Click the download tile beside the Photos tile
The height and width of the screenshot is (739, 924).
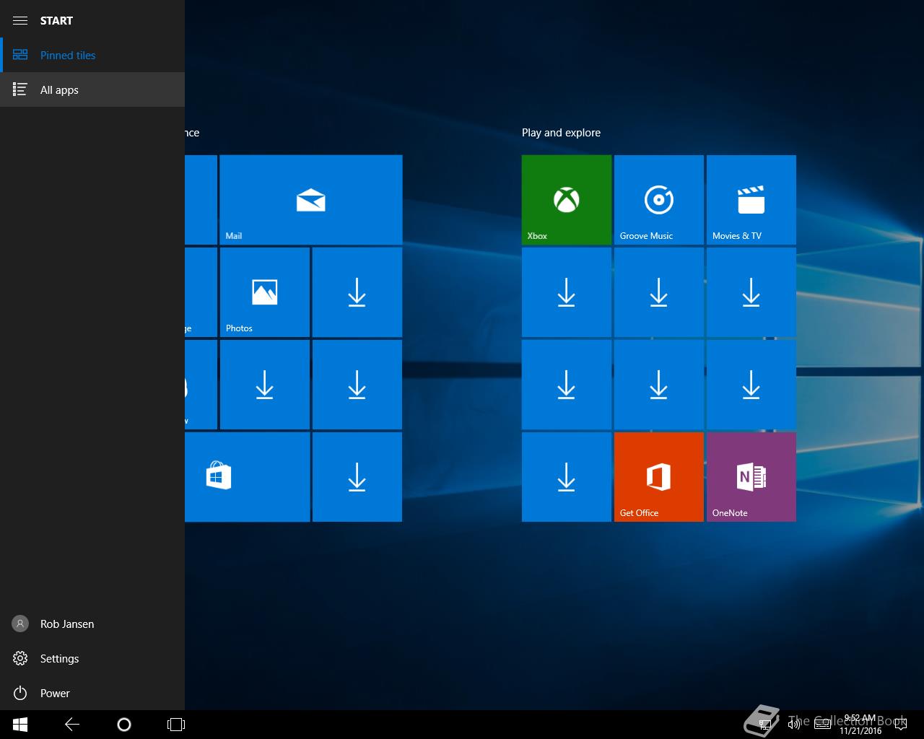pos(357,292)
